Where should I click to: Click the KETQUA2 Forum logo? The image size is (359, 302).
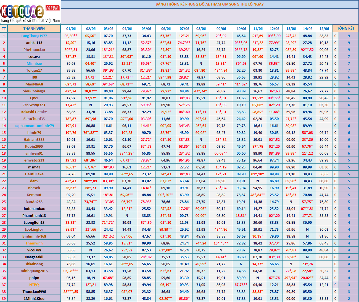coord(30,12)
